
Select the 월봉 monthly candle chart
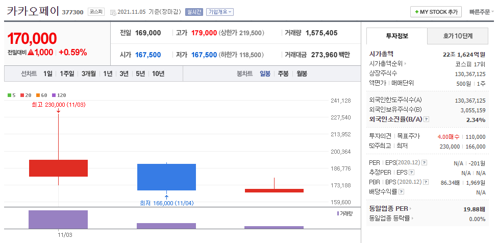tap(302, 74)
